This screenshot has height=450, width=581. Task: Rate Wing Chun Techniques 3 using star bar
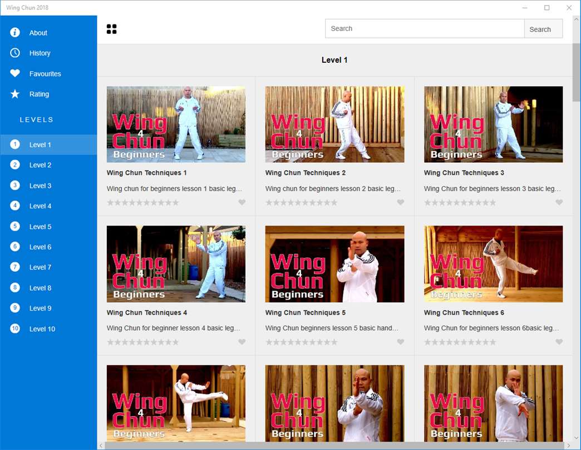[460, 203]
